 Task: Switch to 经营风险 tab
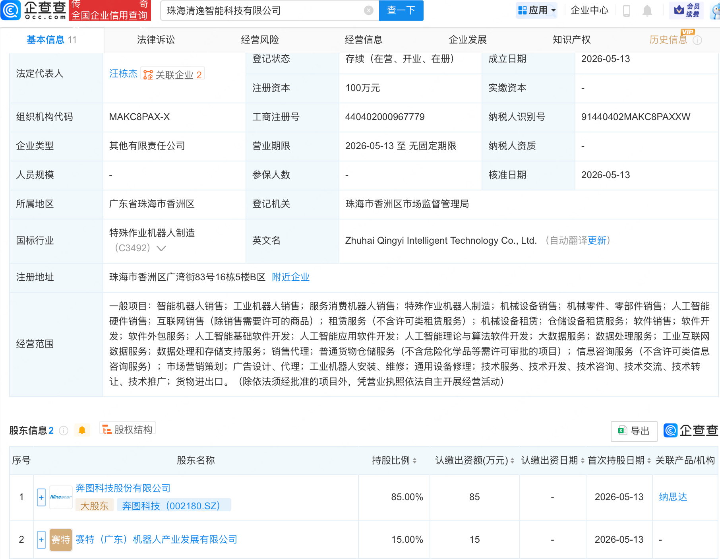260,40
